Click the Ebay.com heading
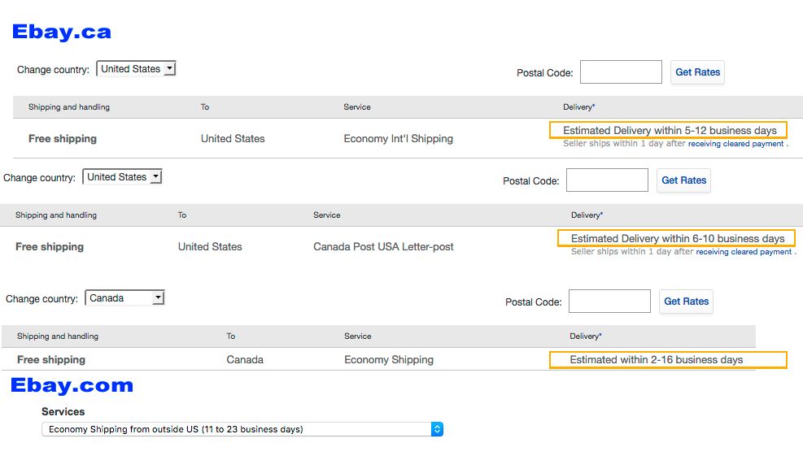 [72, 386]
